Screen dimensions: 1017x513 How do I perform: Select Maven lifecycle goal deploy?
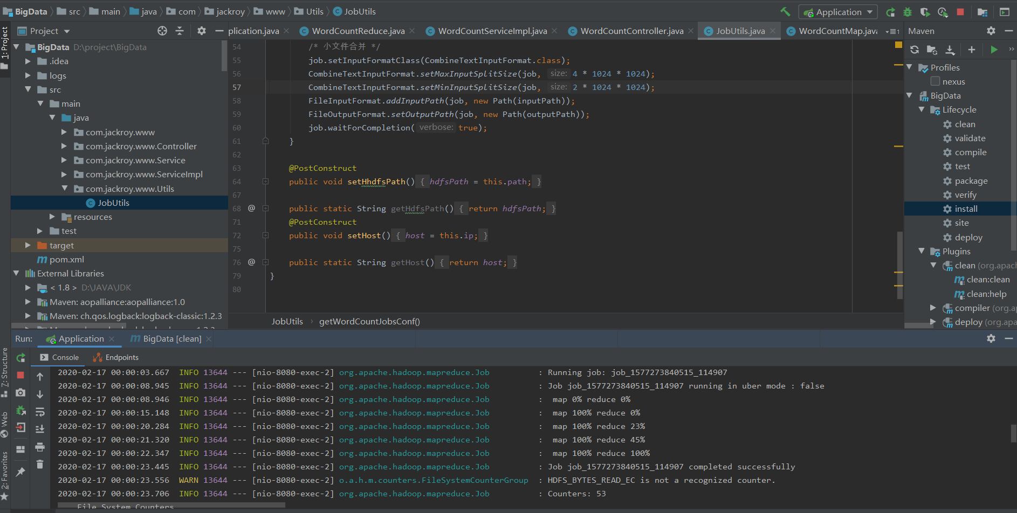click(x=968, y=237)
